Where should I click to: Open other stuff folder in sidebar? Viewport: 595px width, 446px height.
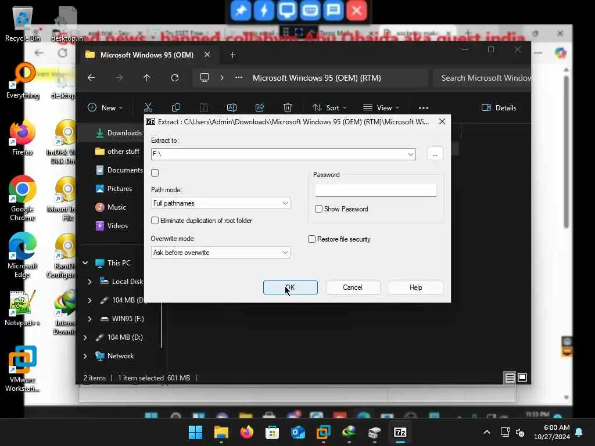117,152
